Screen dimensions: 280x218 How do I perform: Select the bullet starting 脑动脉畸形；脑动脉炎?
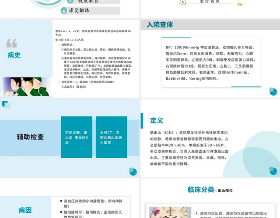tap(91, 214)
